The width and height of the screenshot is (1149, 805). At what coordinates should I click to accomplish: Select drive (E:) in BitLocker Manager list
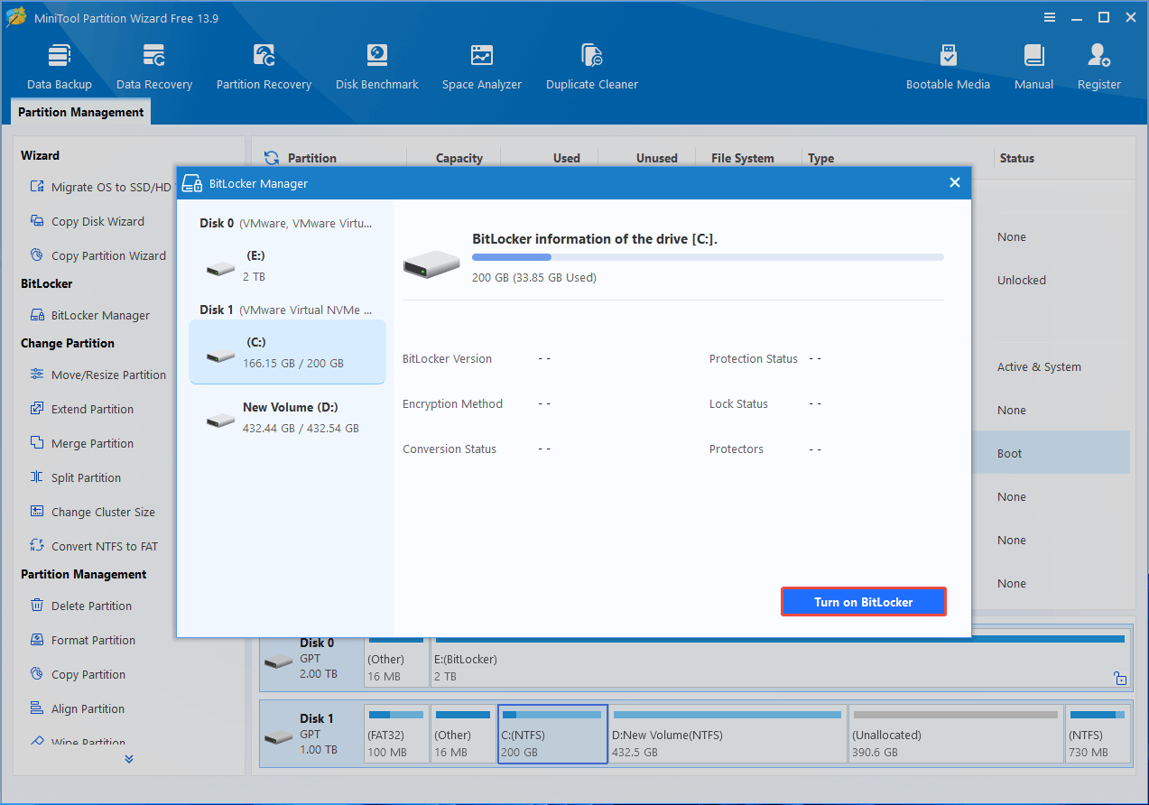click(x=286, y=266)
